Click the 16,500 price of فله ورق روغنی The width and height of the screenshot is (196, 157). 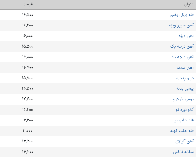[27, 15]
